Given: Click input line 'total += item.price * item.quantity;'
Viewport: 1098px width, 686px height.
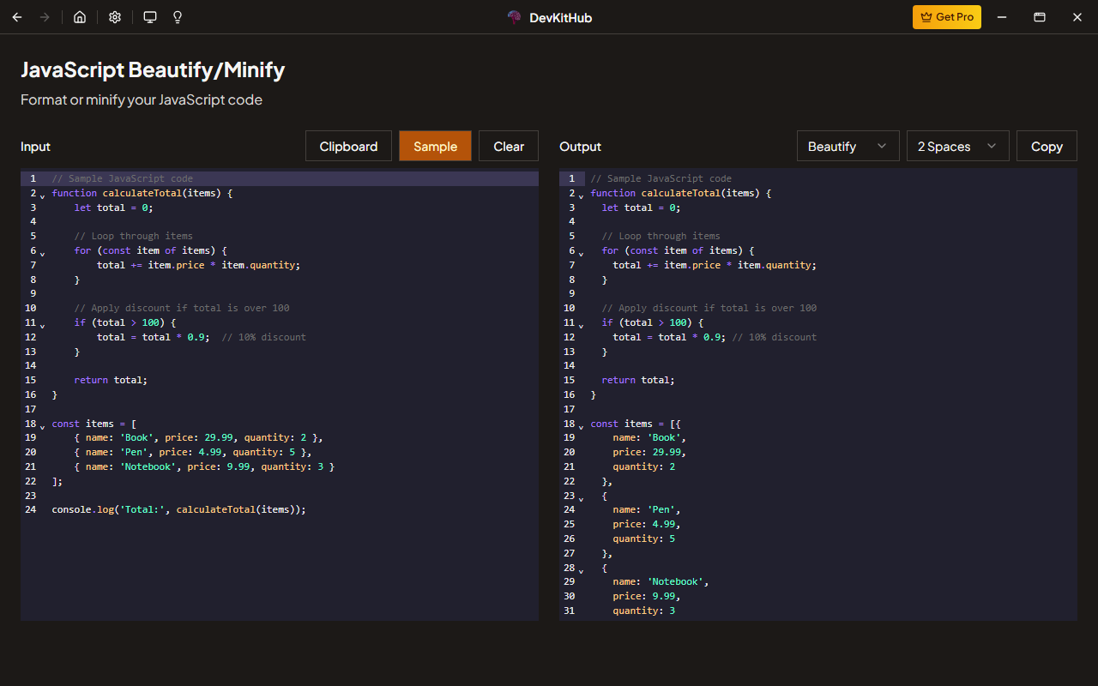Looking at the screenshot, I should 199,265.
